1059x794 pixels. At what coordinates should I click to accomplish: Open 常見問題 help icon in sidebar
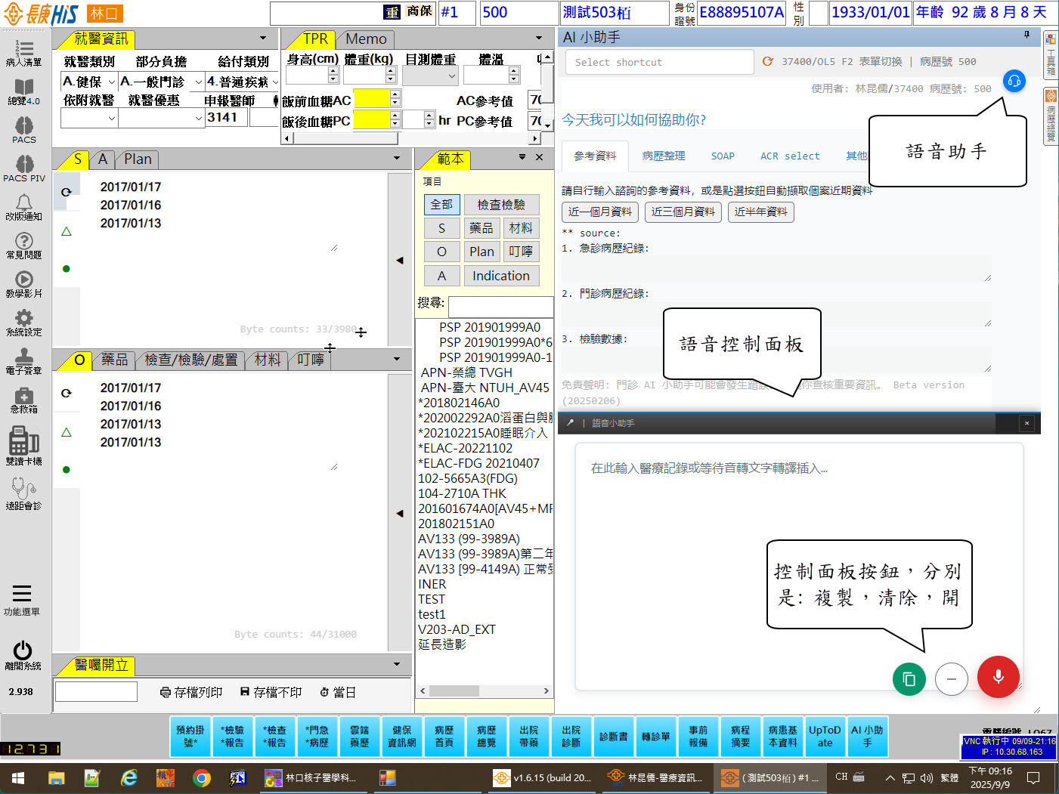tap(24, 245)
